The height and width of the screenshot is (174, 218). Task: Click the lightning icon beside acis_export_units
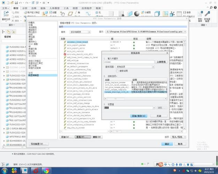tap(65, 48)
